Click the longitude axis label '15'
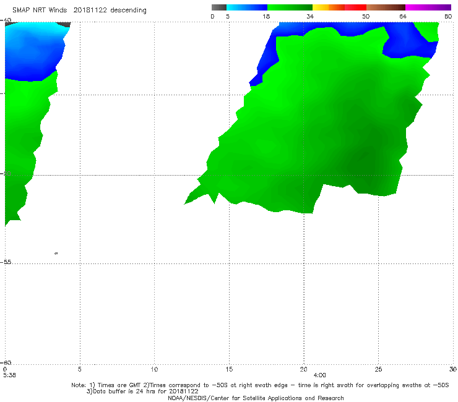This screenshot has width=458, height=402. point(229,369)
